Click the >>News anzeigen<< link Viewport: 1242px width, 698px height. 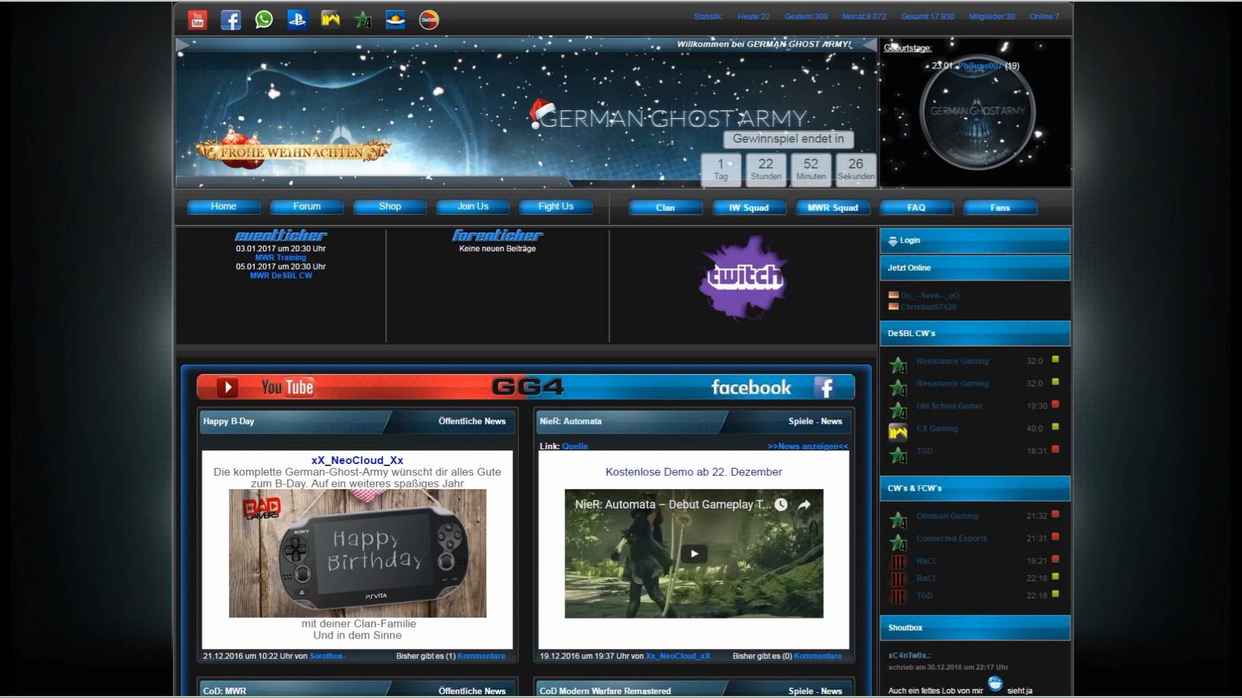(807, 446)
